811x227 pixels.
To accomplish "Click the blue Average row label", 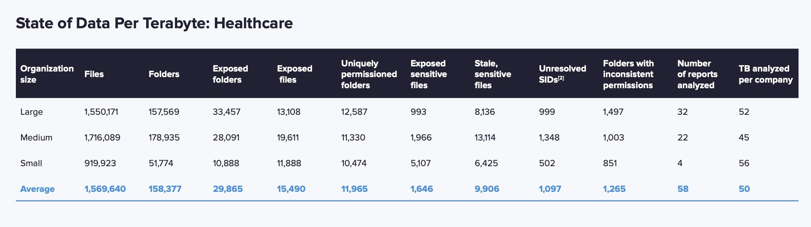I will [x=37, y=189].
